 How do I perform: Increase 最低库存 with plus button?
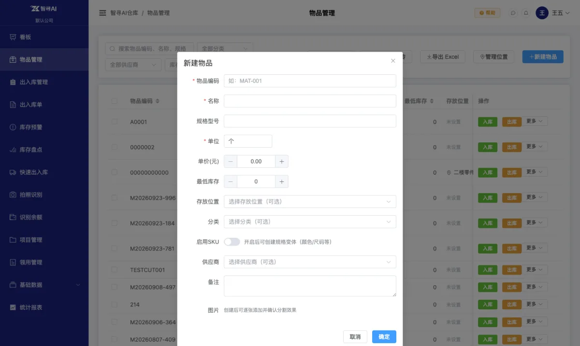tap(282, 182)
